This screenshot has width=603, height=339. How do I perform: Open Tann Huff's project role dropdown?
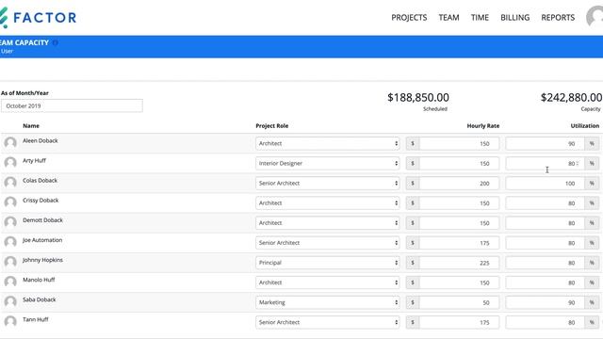click(x=327, y=322)
